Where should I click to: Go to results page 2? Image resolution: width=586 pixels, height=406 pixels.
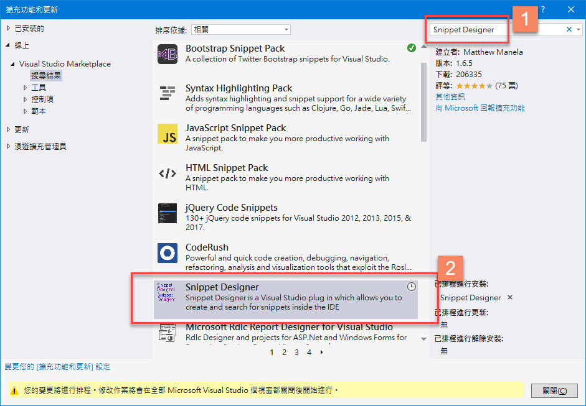285,353
